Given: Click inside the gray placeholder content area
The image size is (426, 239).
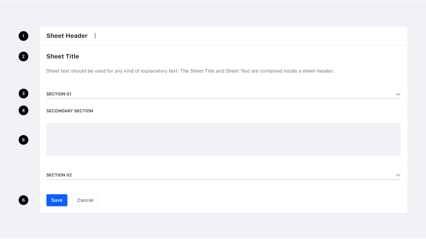Looking at the screenshot, I should coord(223,139).
